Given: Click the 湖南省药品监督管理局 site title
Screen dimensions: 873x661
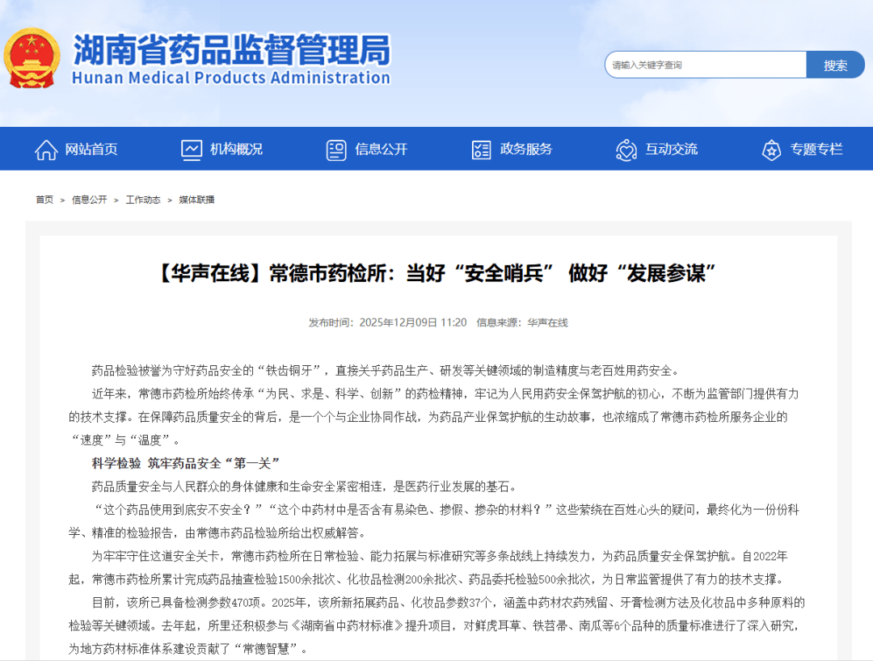Looking at the screenshot, I should click(x=231, y=51).
